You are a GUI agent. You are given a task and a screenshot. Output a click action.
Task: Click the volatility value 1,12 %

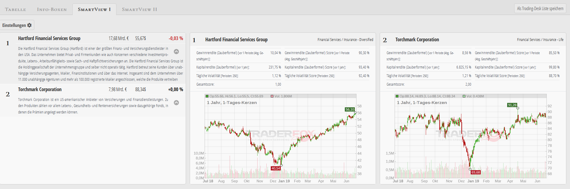tap(276, 76)
